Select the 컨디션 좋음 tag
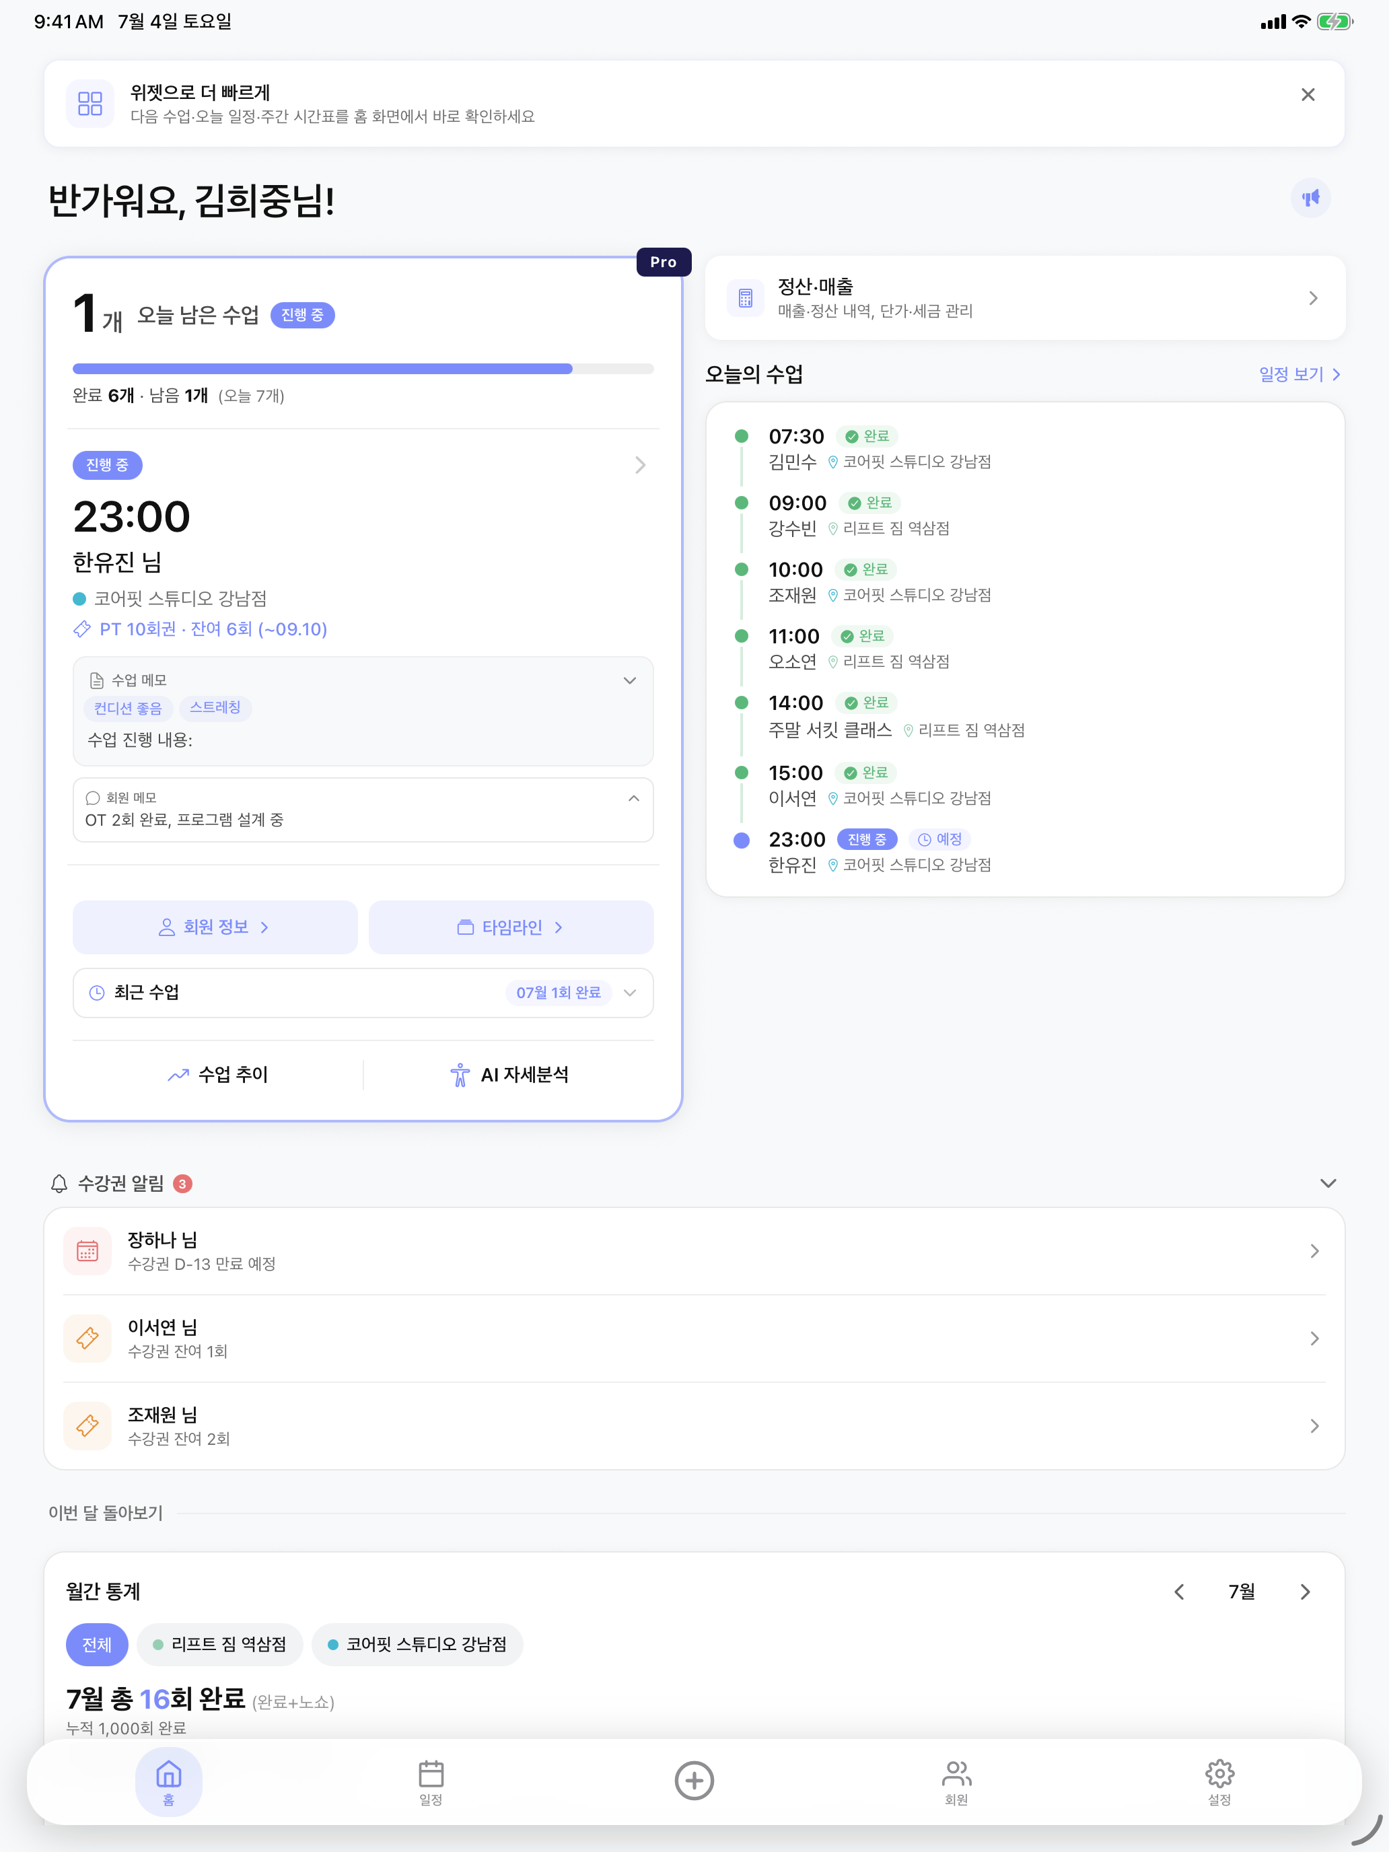 127,709
